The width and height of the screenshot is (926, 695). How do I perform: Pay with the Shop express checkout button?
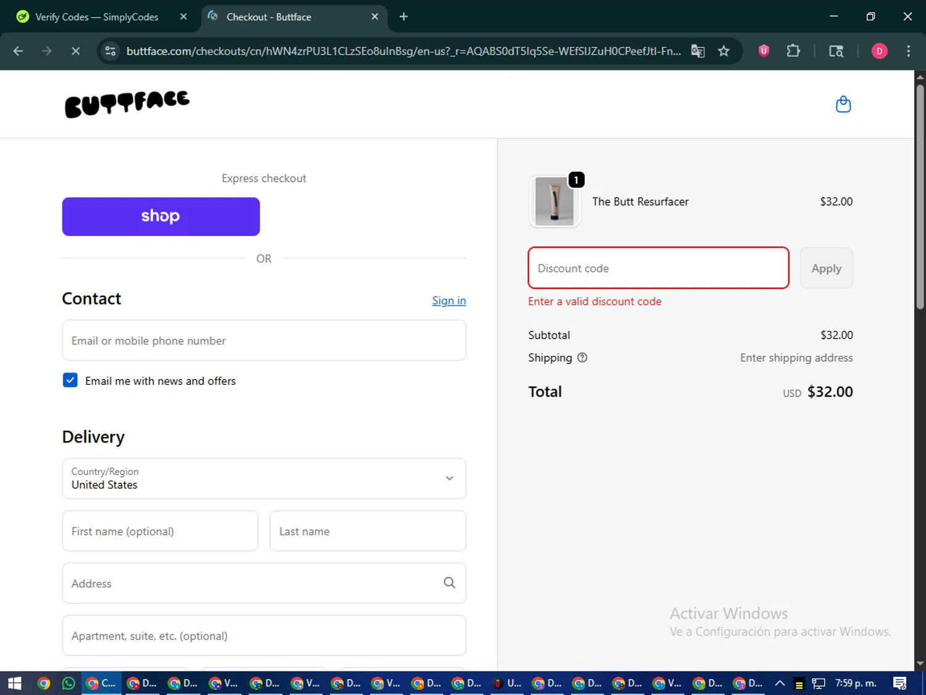(x=161, y=216)
